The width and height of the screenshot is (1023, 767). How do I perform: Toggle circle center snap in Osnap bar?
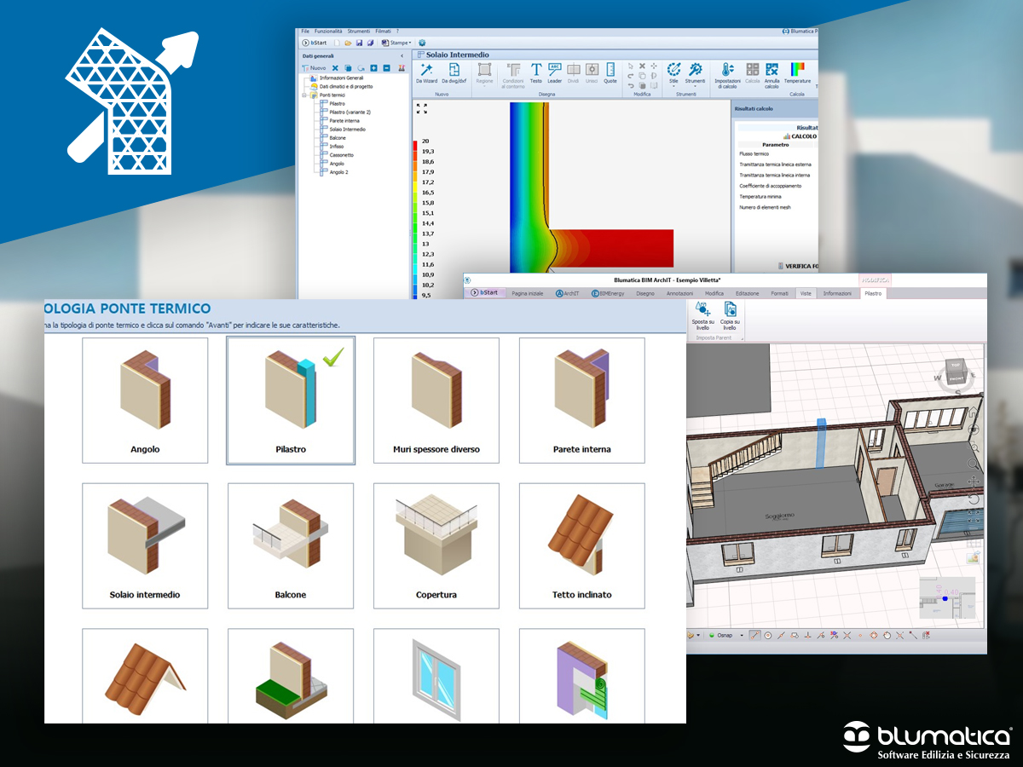[x=768, y=635]
